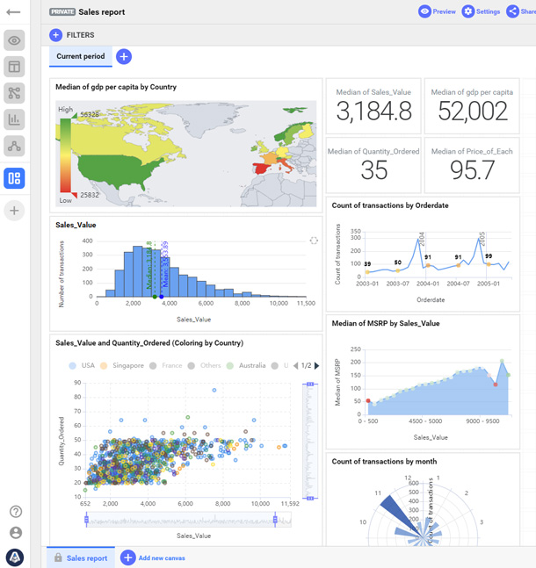
Task: Click the low-end map color legend handle
Action: pos(74,195)
